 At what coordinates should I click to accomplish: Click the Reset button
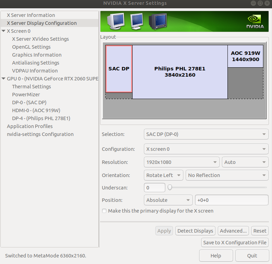tap(260, 231)
